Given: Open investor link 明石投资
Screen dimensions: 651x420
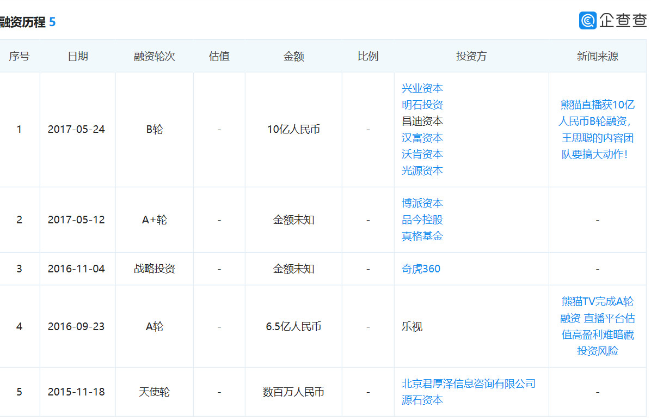Looking at the screenshot, I should pyautogui.click(x=422, y=105).
